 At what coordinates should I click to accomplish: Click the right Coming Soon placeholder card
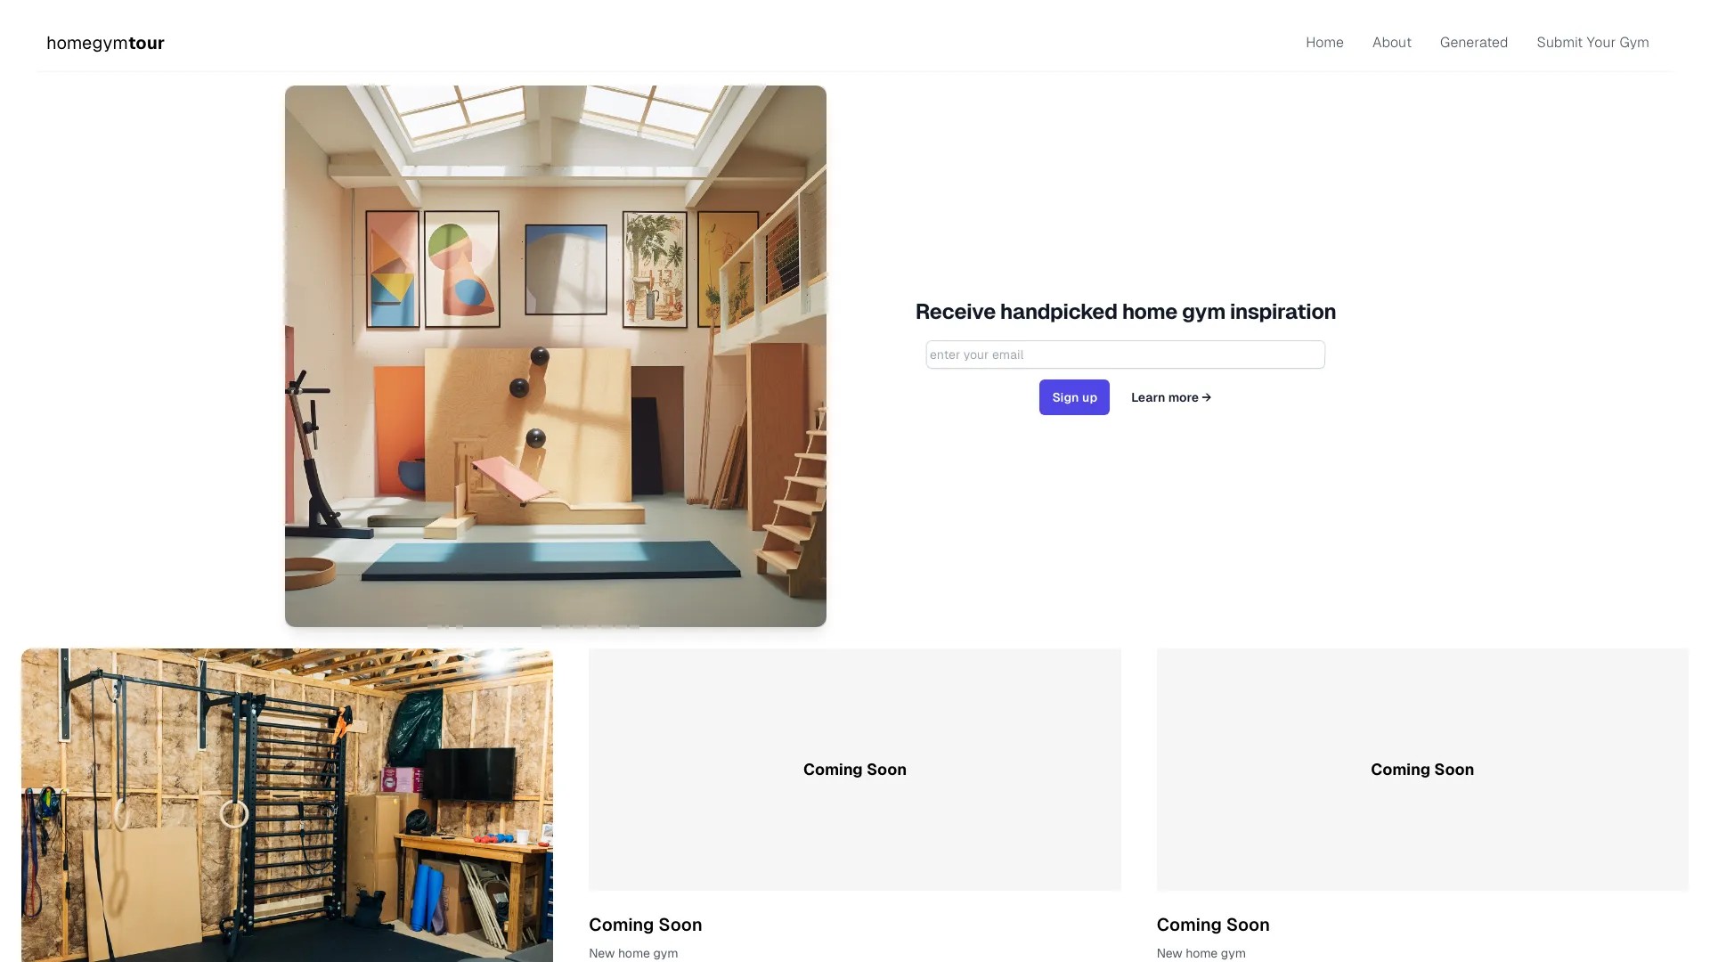(x=1421, y=769)
